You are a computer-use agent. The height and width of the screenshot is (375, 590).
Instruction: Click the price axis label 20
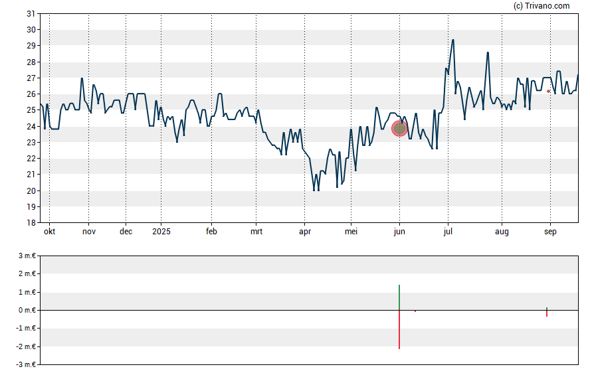[x=31, y=190]
